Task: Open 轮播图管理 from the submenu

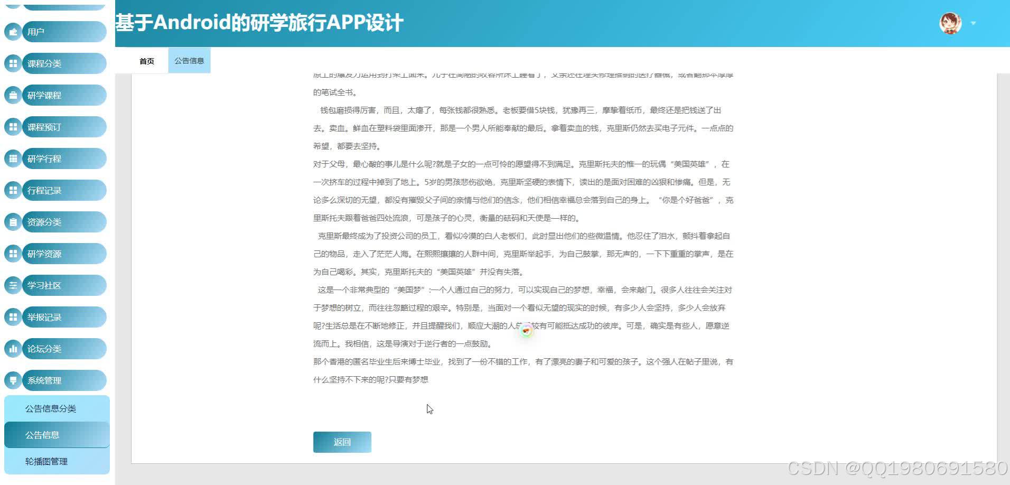Action: pos(46,461)
